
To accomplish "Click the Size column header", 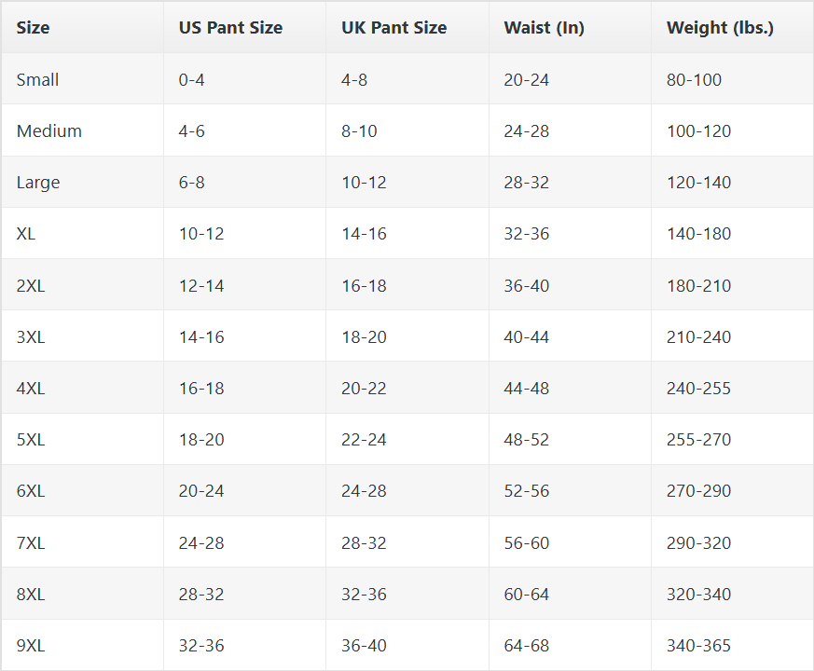I will [34, 28].
